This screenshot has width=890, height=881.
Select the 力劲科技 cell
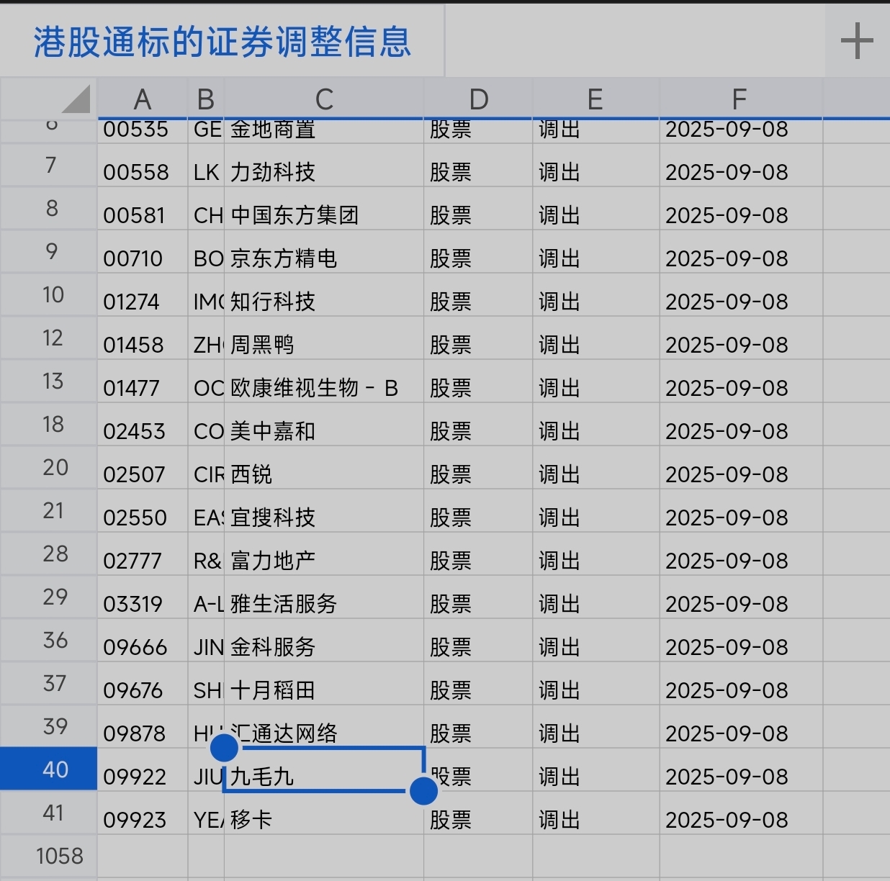[324, 166]
